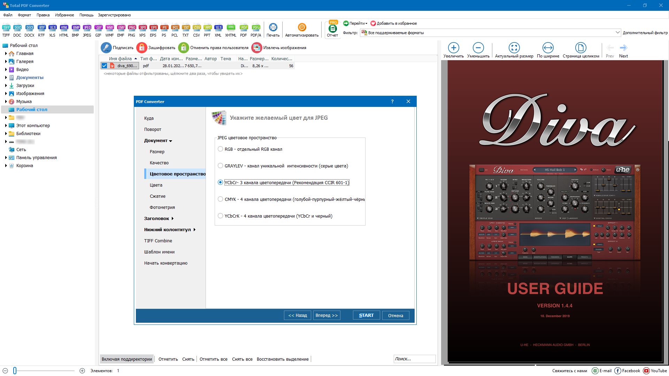Screen dimensions: 669x376
Task: Fit preview by width (По ширине)
Action: coord(548,48)
